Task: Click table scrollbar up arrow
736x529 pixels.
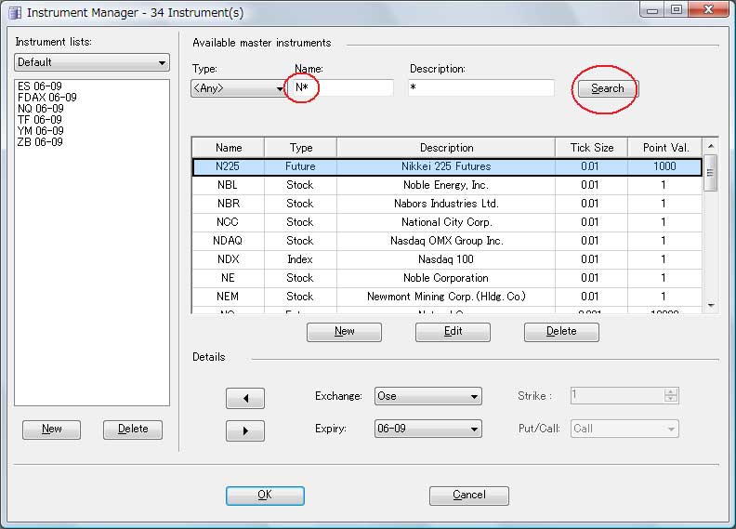Action: pos(711,147)
